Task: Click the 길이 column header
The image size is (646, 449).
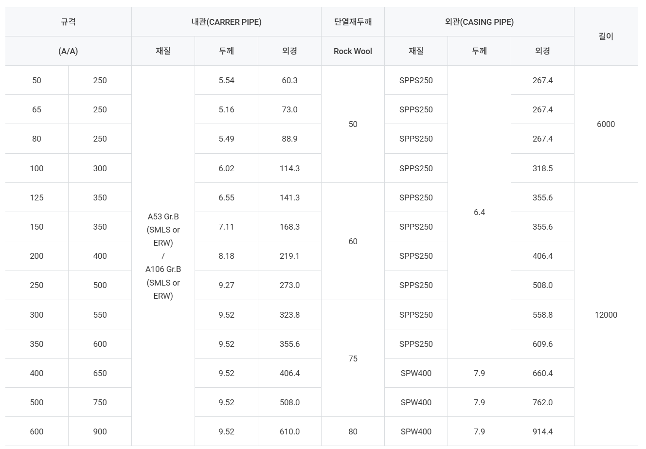Action: point(606,36)
